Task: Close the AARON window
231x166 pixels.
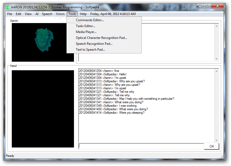Action: (217, 6)
